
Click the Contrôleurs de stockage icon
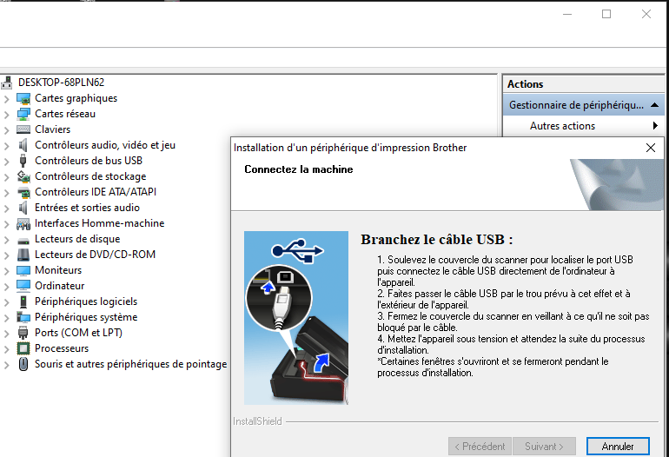(x=23, y=176)
